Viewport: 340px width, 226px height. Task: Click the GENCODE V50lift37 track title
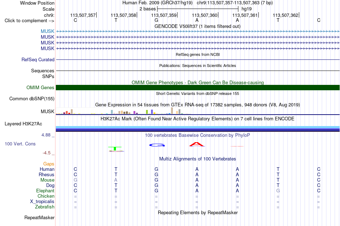click(197, 26)
